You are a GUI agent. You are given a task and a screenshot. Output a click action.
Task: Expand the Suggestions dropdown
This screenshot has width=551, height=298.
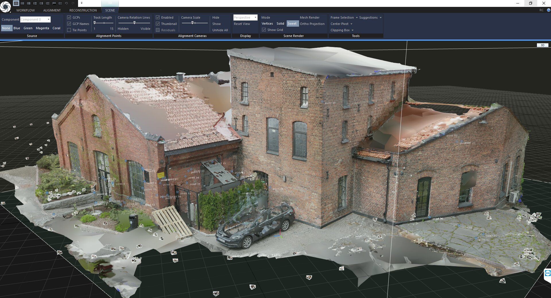pos(370,17)
